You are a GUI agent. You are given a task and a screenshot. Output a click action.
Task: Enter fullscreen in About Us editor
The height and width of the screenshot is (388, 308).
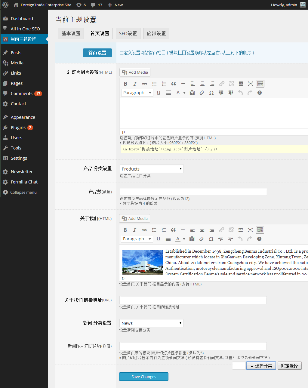point(250,230)
